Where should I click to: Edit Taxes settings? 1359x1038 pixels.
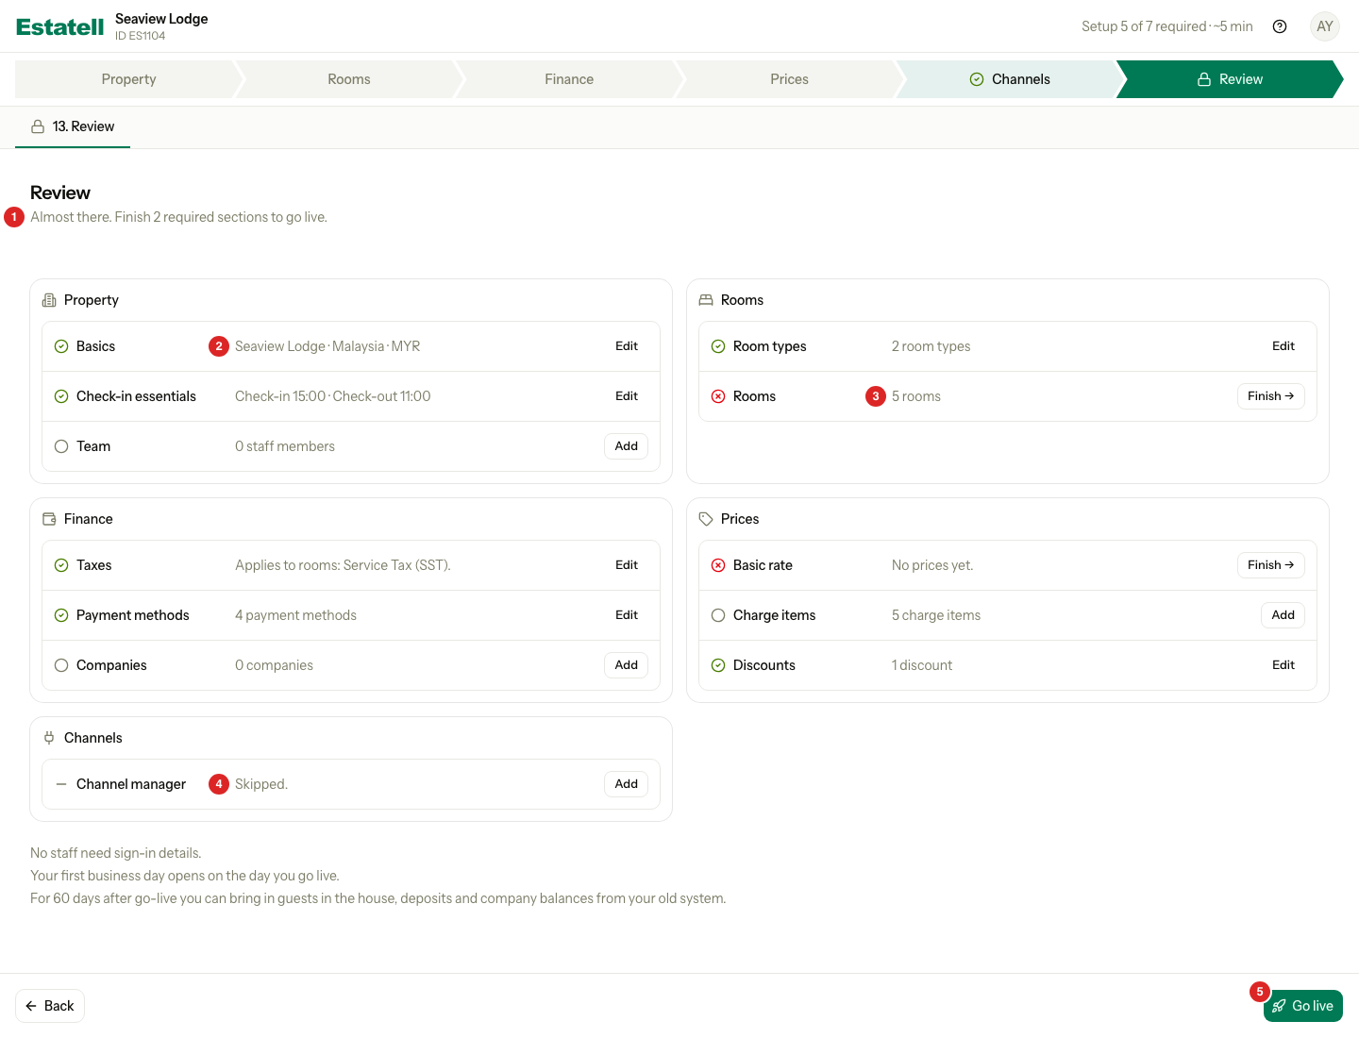[x=627, y=565]
